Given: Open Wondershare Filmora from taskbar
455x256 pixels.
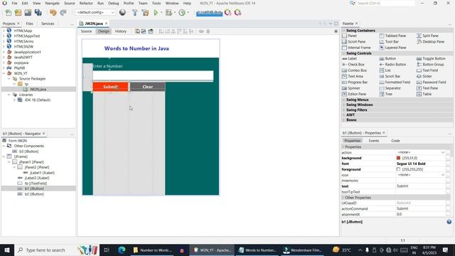Looking at the screenshot, I should (x=301, y=250).
